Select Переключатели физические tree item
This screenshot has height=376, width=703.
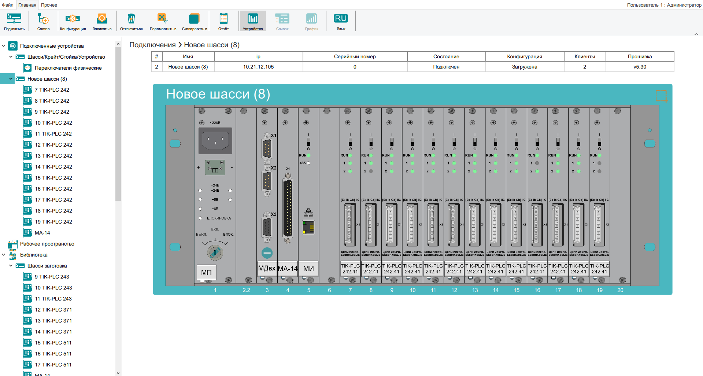(68, 68)
